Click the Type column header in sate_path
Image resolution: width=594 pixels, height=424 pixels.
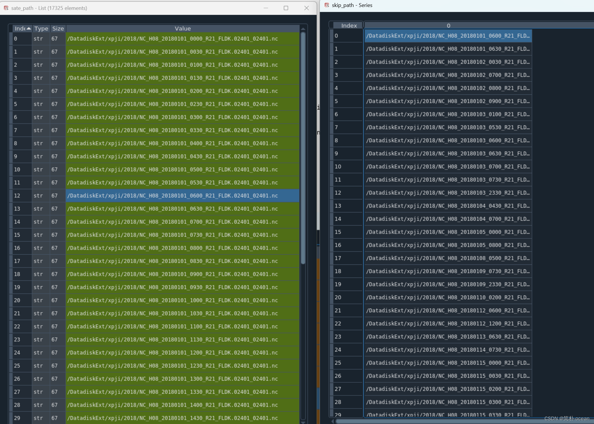41,28
